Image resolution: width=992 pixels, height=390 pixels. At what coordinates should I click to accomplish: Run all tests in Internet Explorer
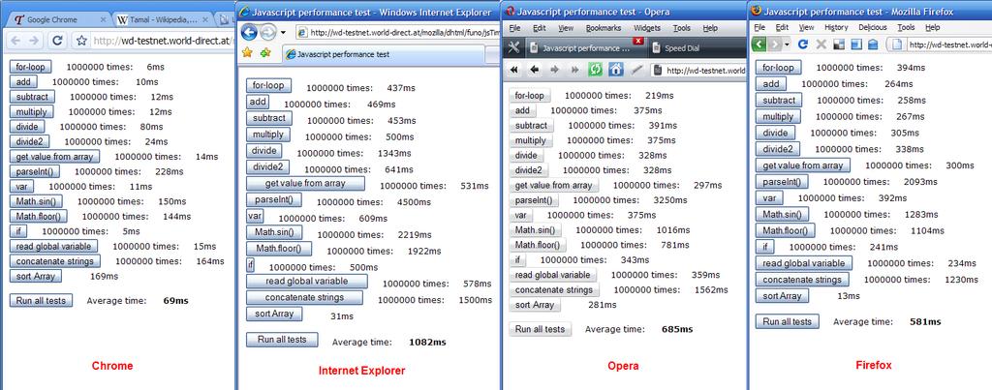point(281,340)
